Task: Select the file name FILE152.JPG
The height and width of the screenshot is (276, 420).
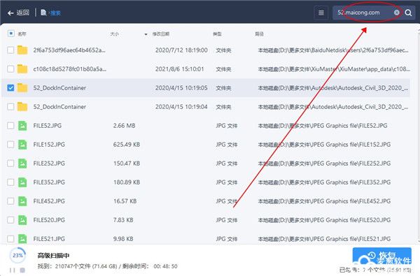Action: 49,145
